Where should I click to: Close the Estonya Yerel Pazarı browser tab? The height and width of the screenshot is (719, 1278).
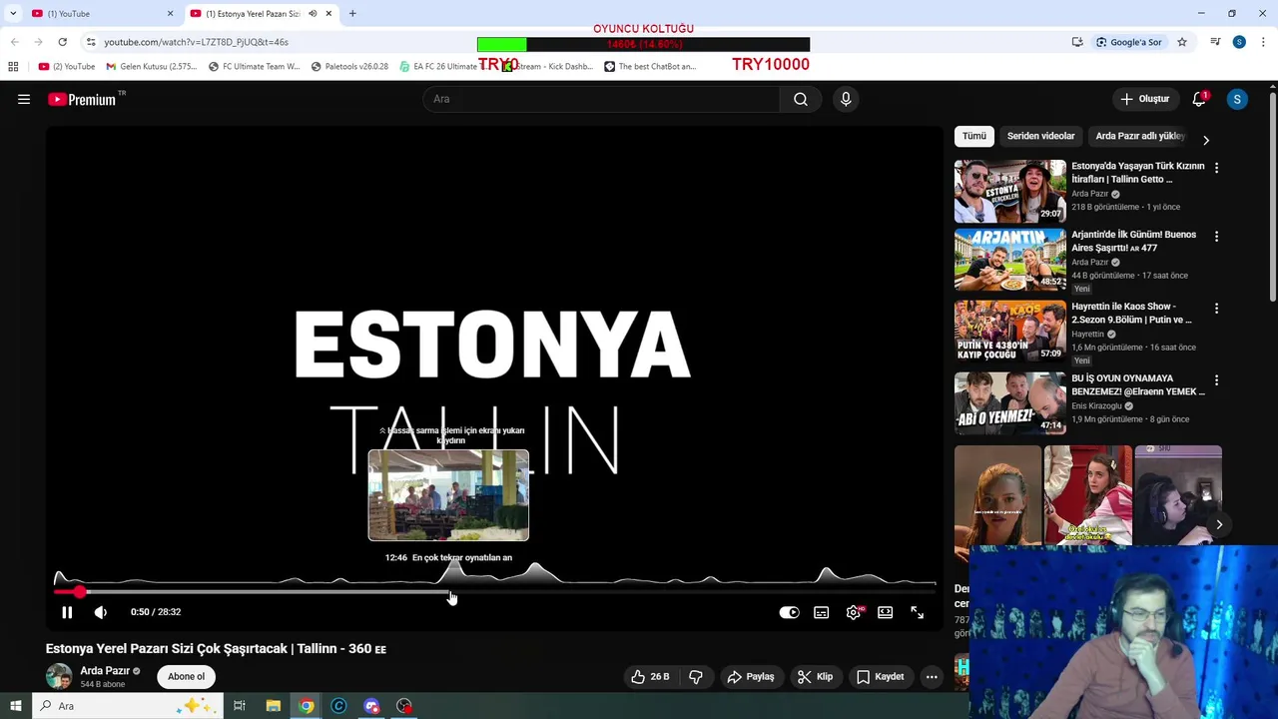pos(328,13)
